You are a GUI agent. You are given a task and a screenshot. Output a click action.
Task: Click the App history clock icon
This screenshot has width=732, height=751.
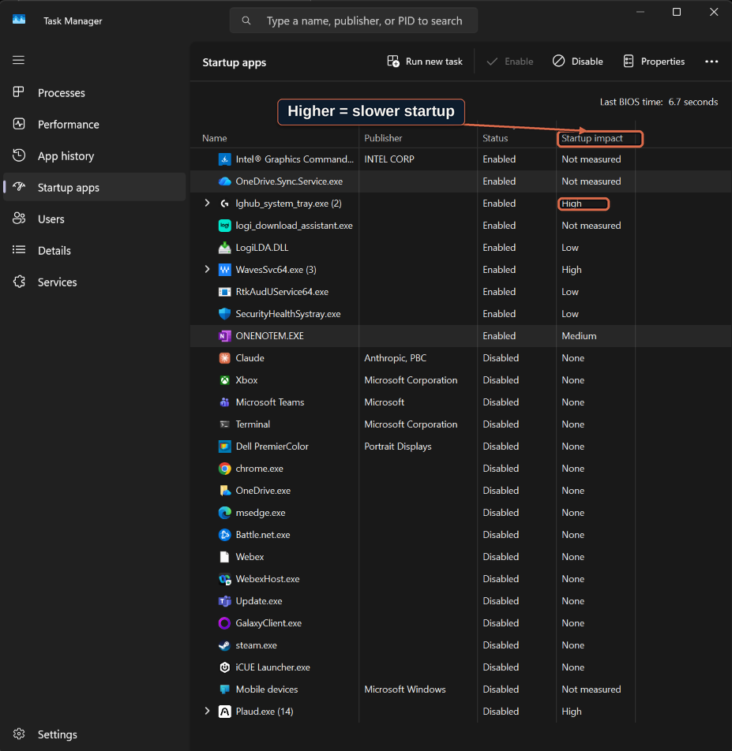click(x=19, y=155)
